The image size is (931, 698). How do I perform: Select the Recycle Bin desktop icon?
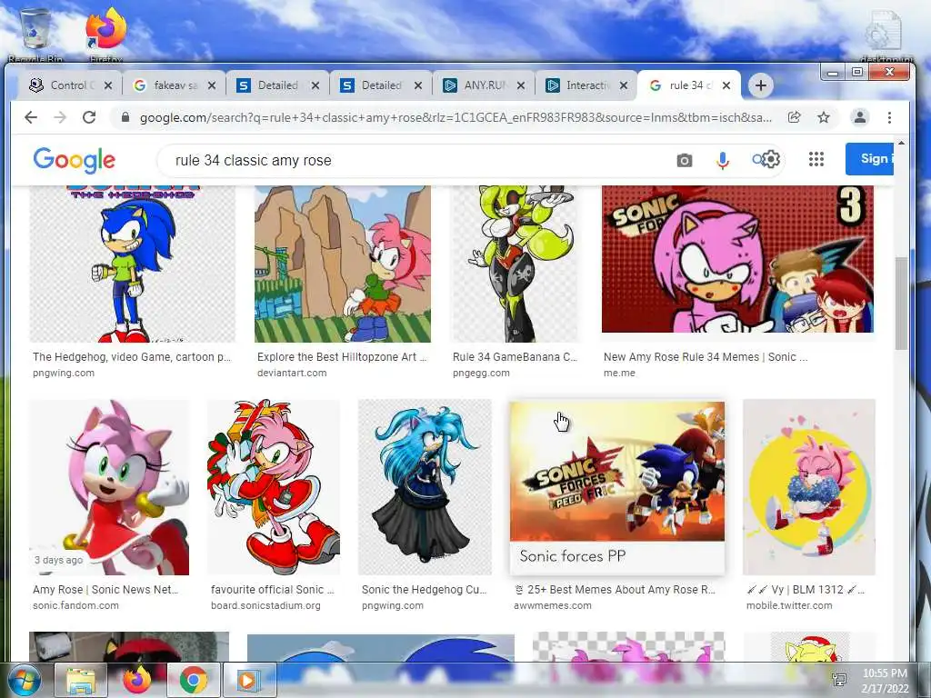(35, 35)
